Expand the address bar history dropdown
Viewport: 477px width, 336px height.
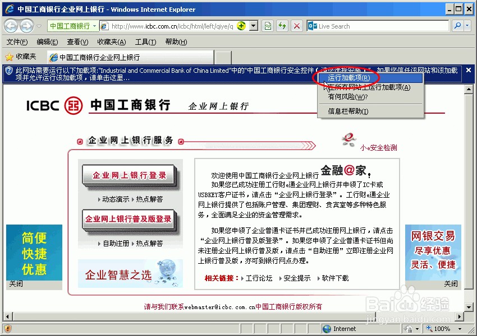(x=254, y=26)
